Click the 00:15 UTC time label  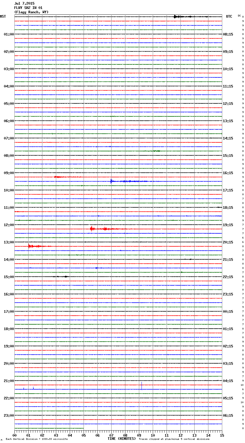[228, 312]
